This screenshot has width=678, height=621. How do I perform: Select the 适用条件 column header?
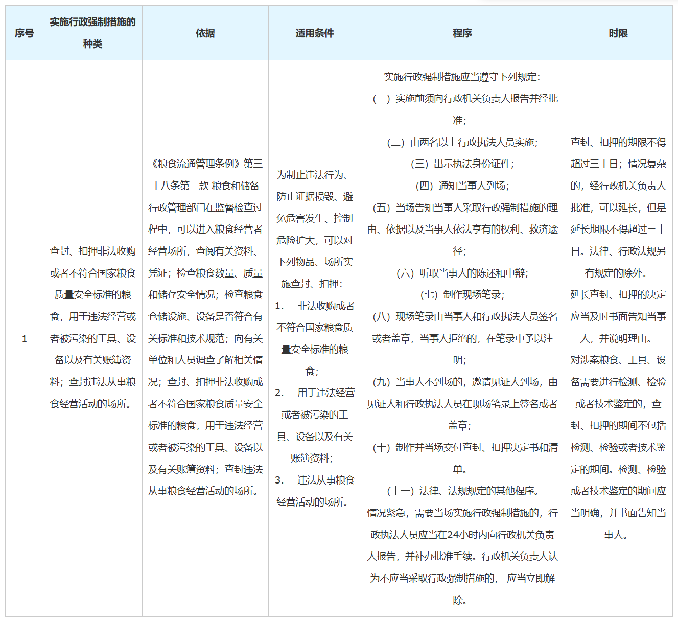(x=315, y=32)
